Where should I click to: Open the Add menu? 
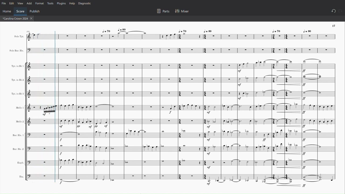pos(29,3)
